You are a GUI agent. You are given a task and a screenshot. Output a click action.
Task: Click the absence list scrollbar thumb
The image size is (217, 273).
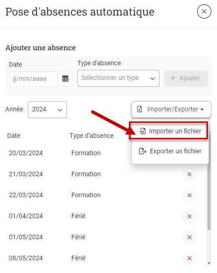pos(209,182)
